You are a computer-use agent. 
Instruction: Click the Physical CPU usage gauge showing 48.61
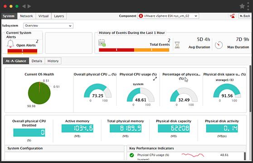click(x=141, y=95)
